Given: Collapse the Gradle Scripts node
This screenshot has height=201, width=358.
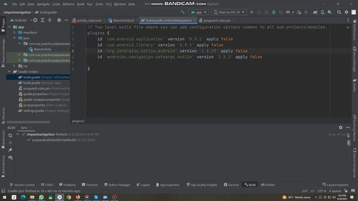Looking at the screenshot, I should coord(10,71).
